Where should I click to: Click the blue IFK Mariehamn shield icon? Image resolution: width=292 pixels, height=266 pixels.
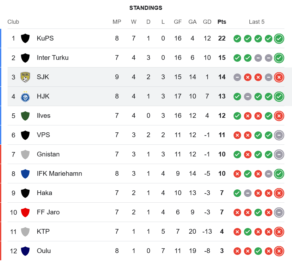pyautogui.click(x=25, y=174)
